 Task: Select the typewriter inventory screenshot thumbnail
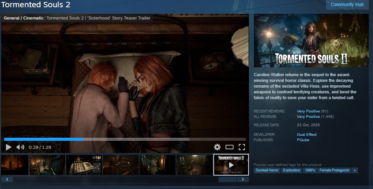(84, 165)
